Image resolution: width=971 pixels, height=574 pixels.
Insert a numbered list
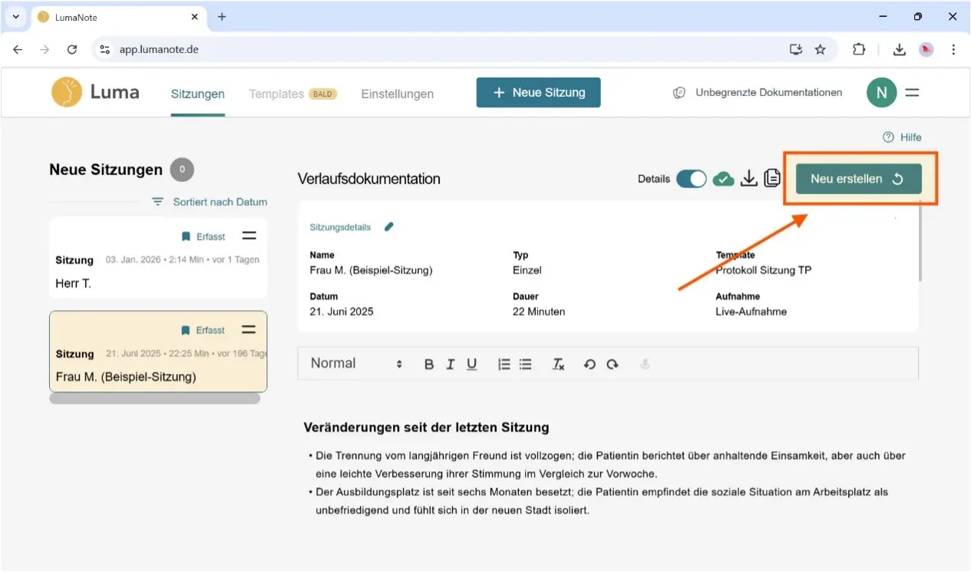(x=504, y=365)
